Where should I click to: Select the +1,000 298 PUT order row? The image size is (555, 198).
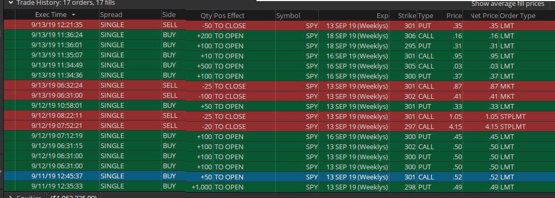click(278, 187)
